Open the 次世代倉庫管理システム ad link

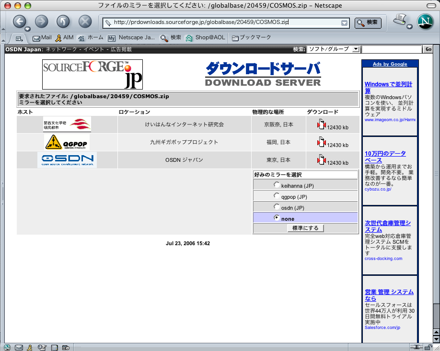[388, 226]
